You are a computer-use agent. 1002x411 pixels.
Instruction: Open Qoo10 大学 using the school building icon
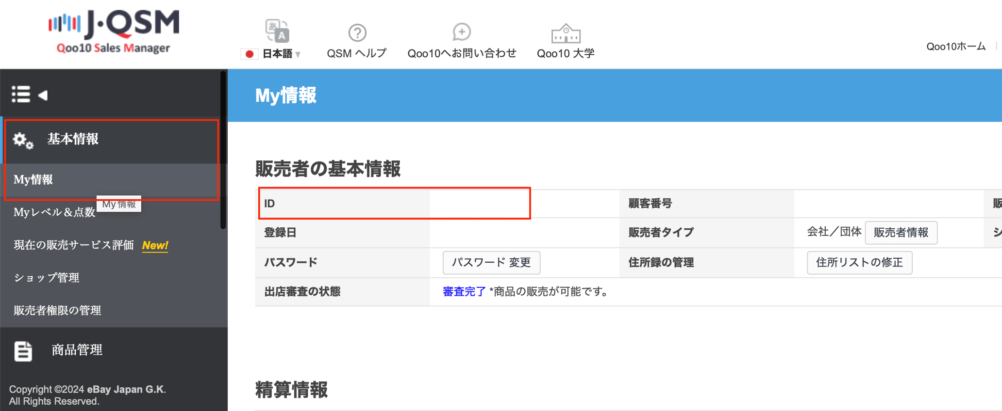tap(566, 32)
